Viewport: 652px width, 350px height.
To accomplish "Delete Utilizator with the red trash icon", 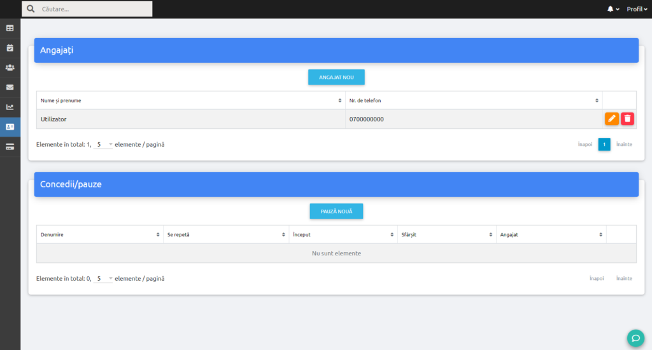I will tap(627, 119).
